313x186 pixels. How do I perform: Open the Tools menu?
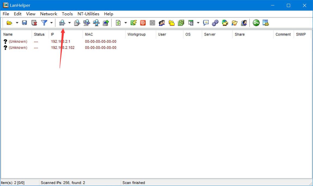pyautogui.click(x=67, y=14)
